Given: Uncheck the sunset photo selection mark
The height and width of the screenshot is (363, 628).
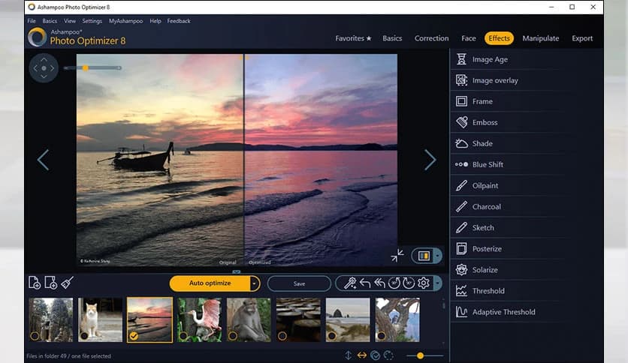Looking at the screenshot, I should coord(134,336).
